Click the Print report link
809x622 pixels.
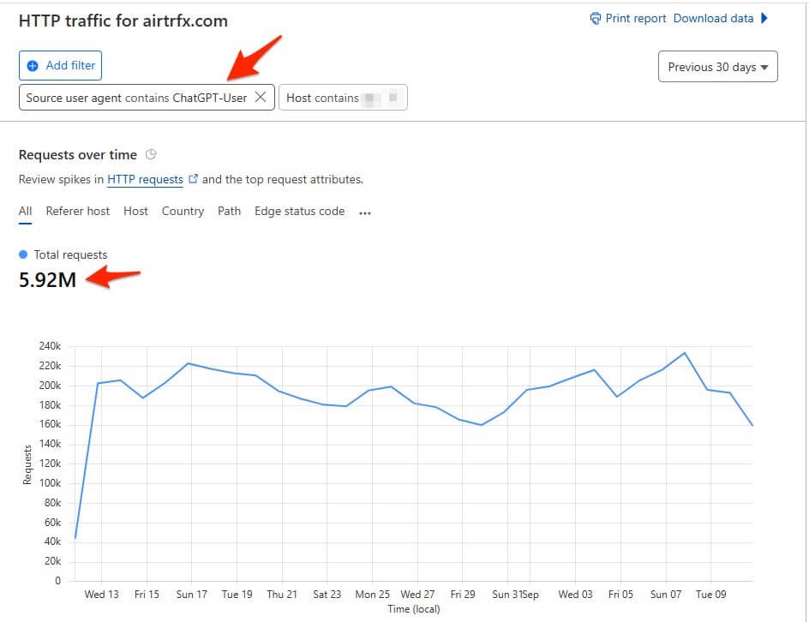[x=636, y=19]
